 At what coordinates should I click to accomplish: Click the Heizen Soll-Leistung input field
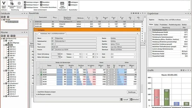tap(56, 54)
